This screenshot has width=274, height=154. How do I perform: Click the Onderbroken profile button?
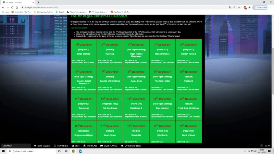point(260,8)
